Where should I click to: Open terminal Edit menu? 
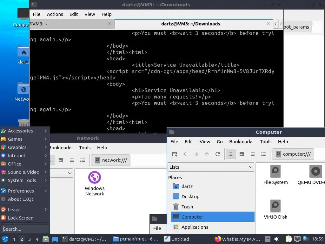(74, 14)
